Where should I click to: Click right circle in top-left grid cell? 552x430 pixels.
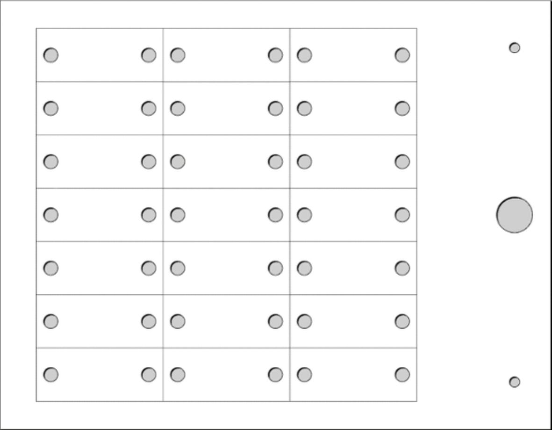point(149,55)
